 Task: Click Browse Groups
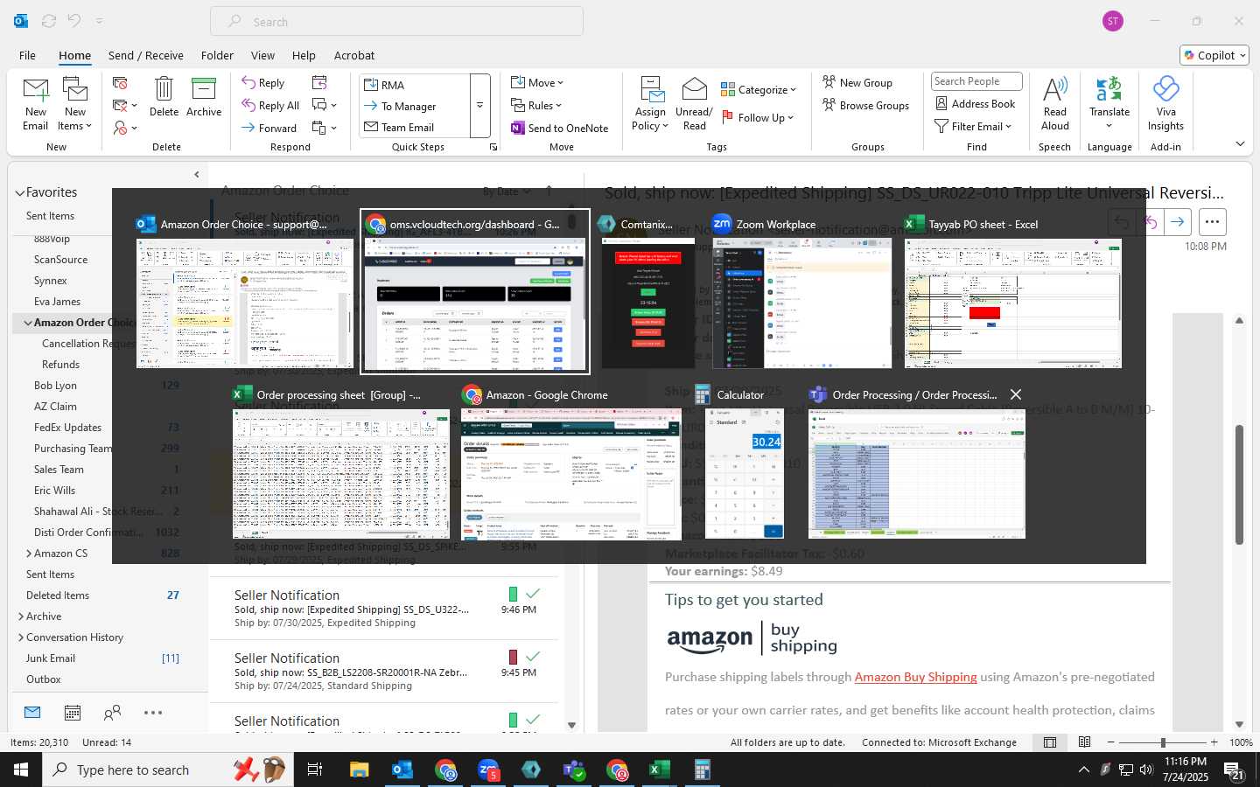pos(865,105)
